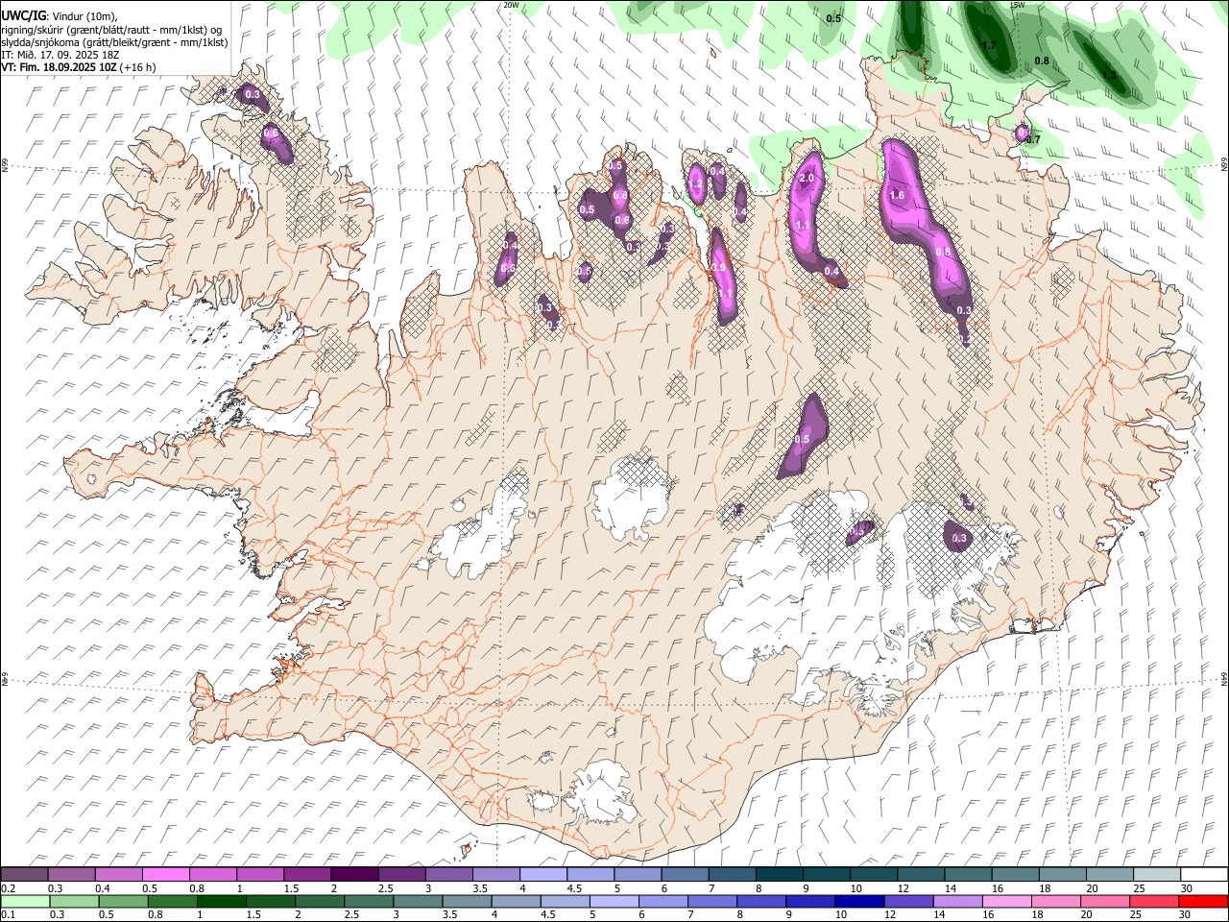Click the 1.6 snowfall value on the map
1229x922 pixels.
pos(898,195)
